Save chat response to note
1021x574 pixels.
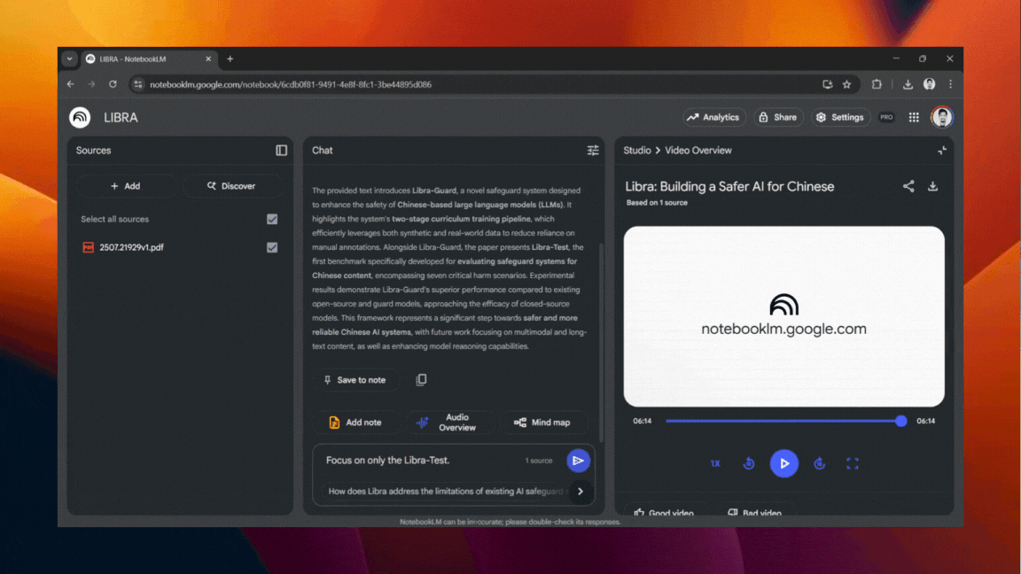(355, 380)
